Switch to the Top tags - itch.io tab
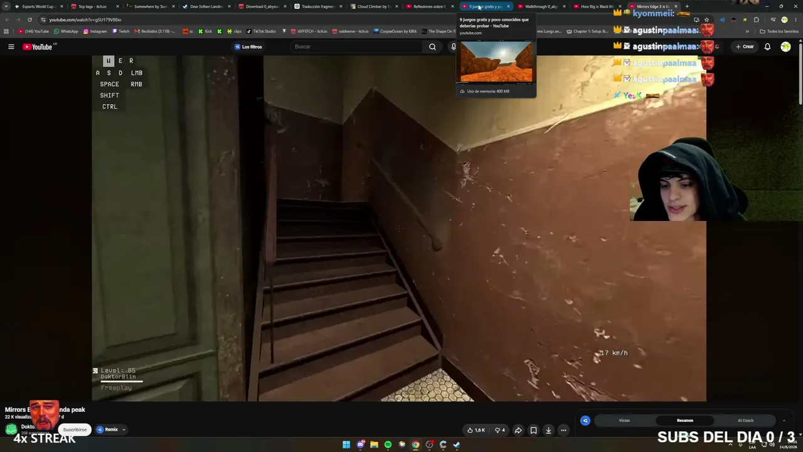The image size is (803, 452). [94, 6]
